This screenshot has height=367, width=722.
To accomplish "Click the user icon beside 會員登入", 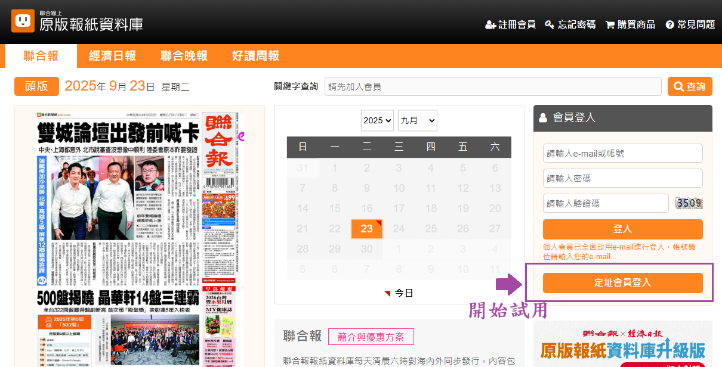I will pos(543,118).
